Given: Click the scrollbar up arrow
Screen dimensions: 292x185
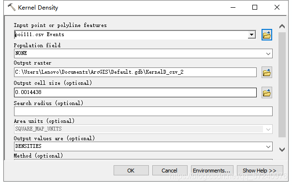Looking at the screenshot, I should tap(282, 26).
